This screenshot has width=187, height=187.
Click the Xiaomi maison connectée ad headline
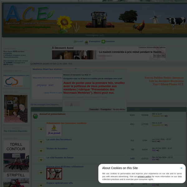131,52
